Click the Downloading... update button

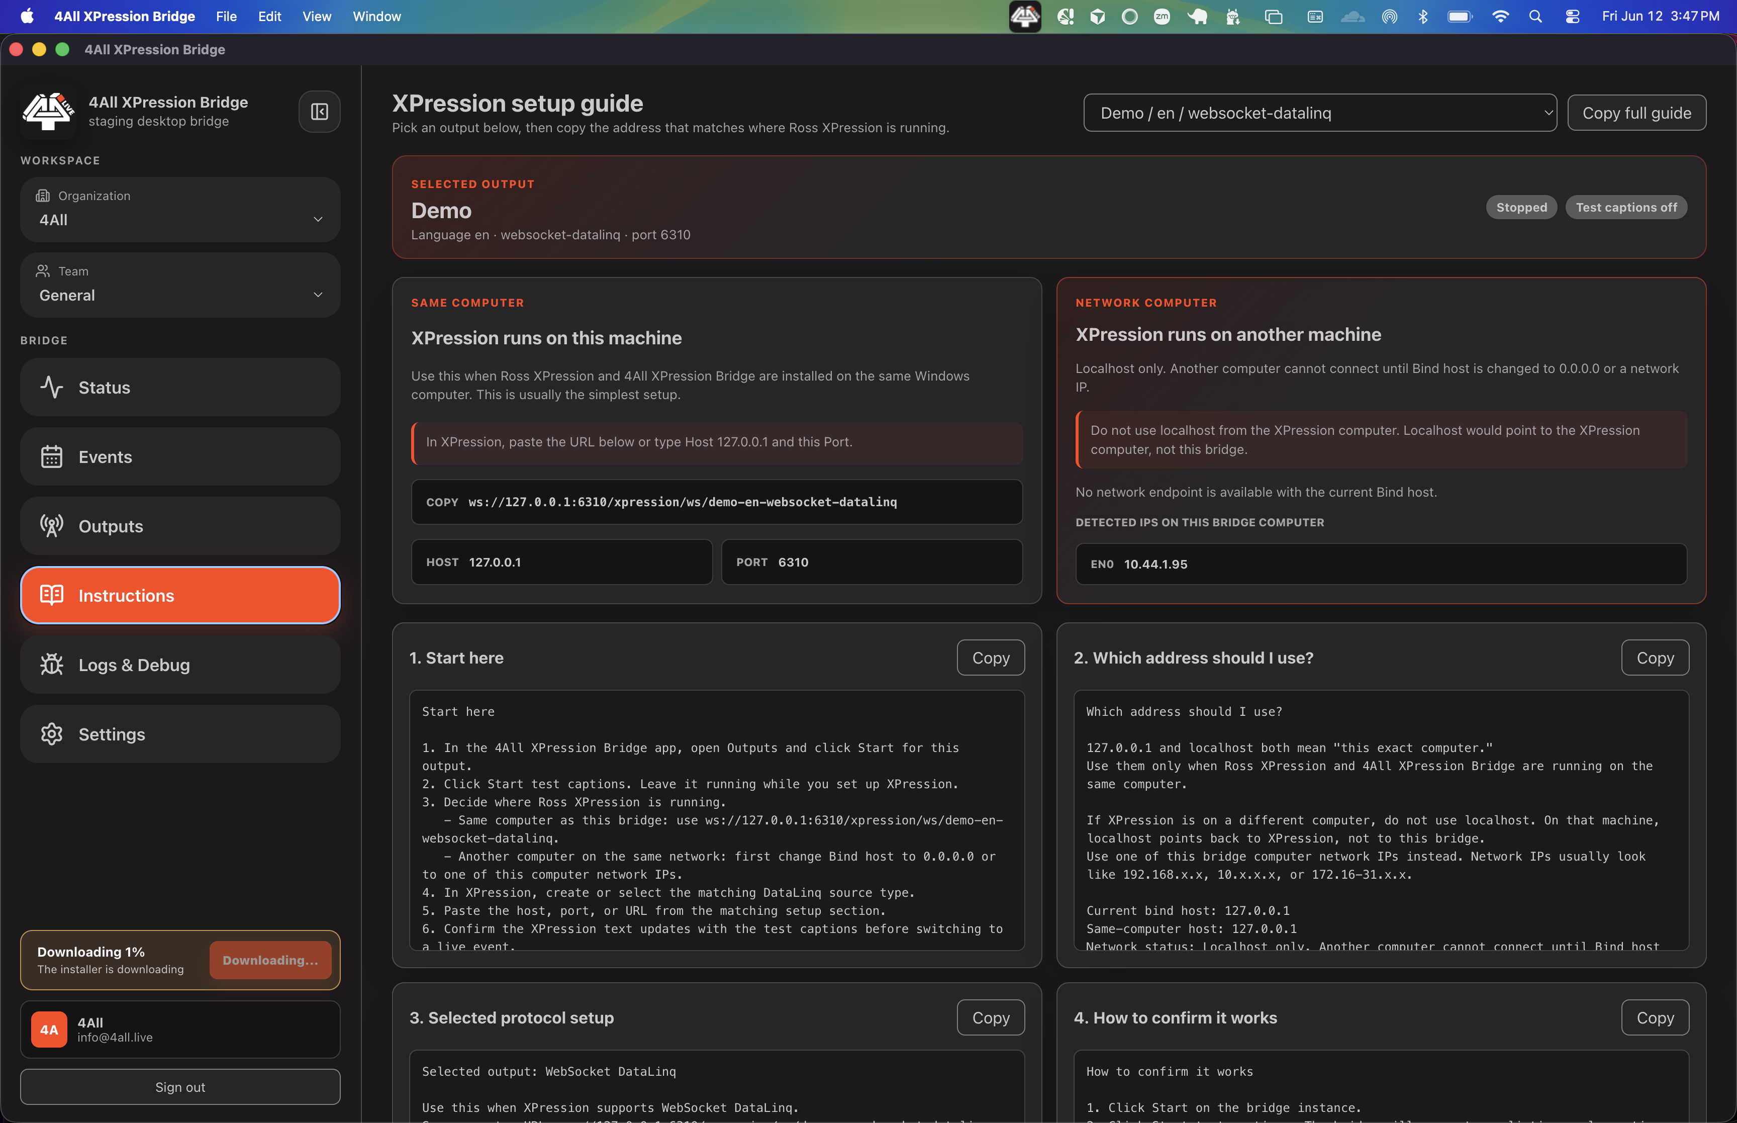pyautogui.click(x=270, y=960)
